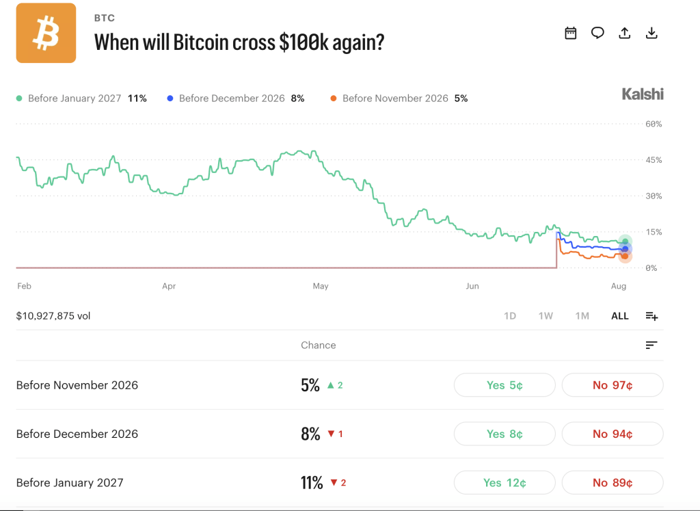
Task: Buy Yes 12¢ for Before January 2027
Action: point(504,482)
